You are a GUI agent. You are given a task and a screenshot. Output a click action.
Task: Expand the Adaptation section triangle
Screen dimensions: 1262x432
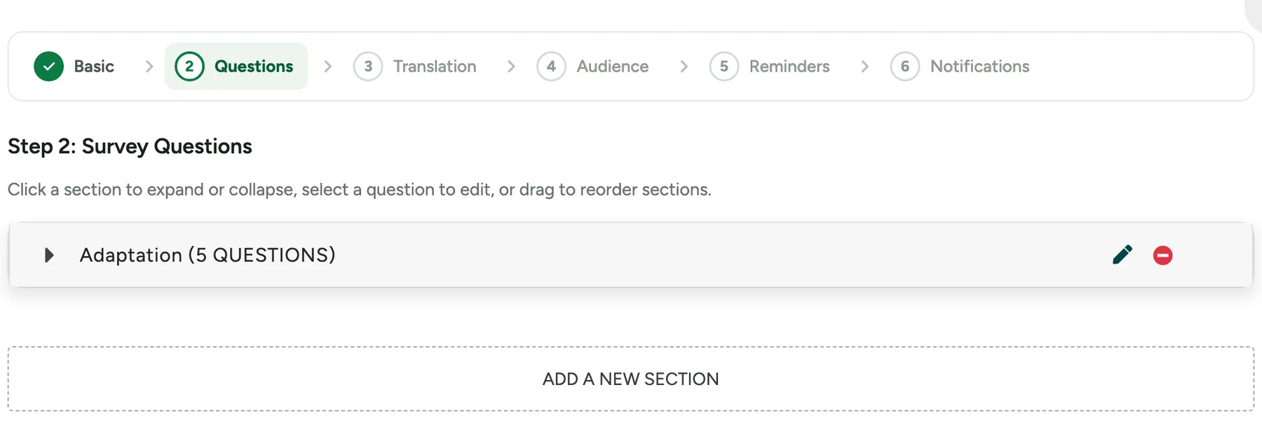tap(49, 255)
